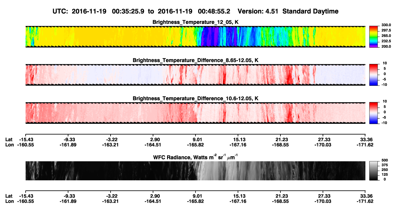Click the -10 tick label on the 8.65-12.05 colorbar

384,84
